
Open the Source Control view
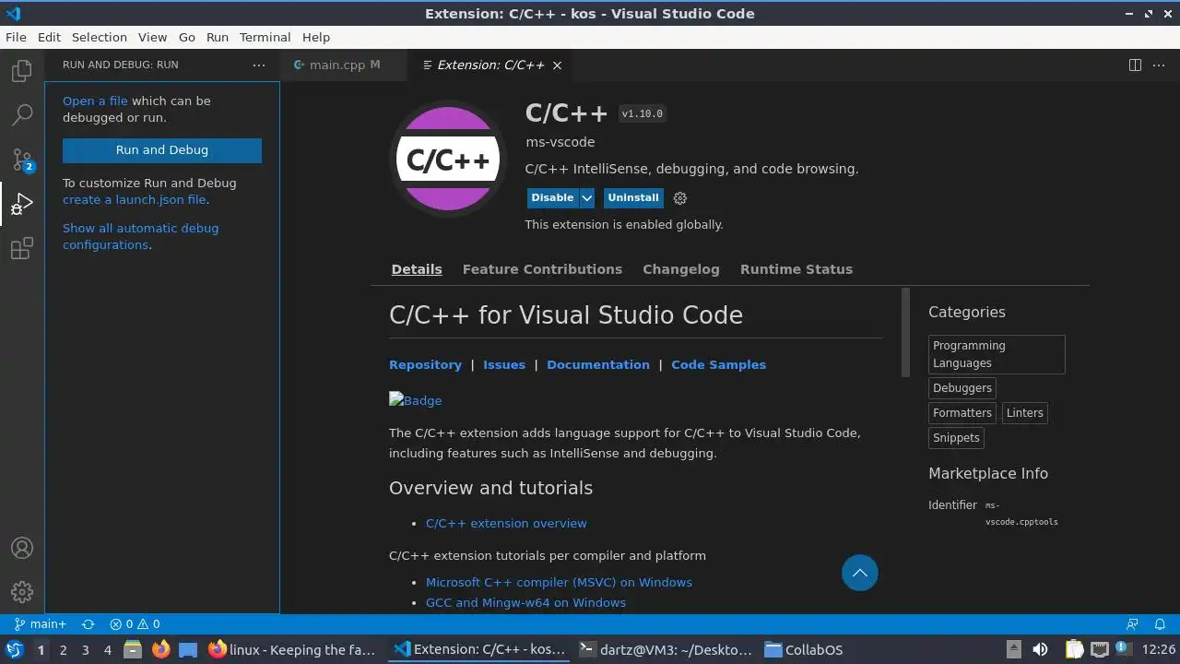click(22, 160)
